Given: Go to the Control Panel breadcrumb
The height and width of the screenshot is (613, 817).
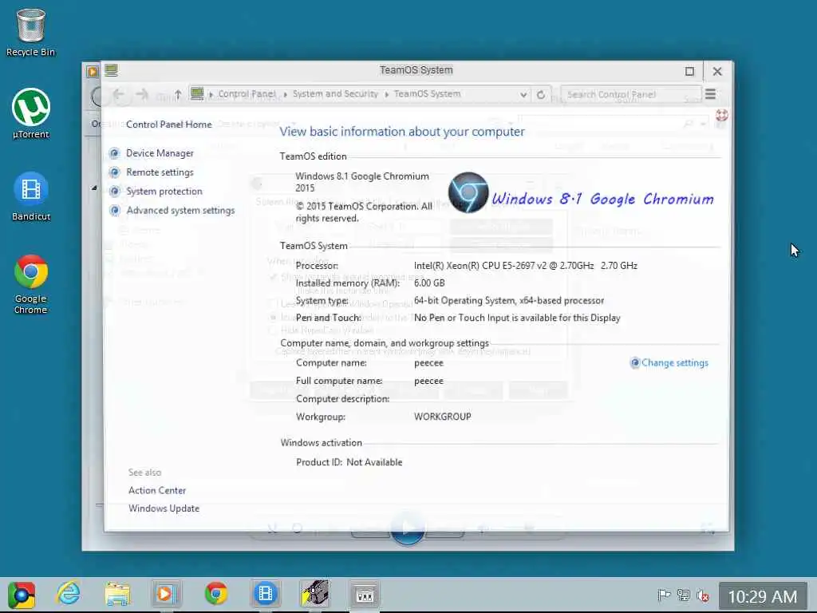Looking at the screenshot, I should coord(247,94).
